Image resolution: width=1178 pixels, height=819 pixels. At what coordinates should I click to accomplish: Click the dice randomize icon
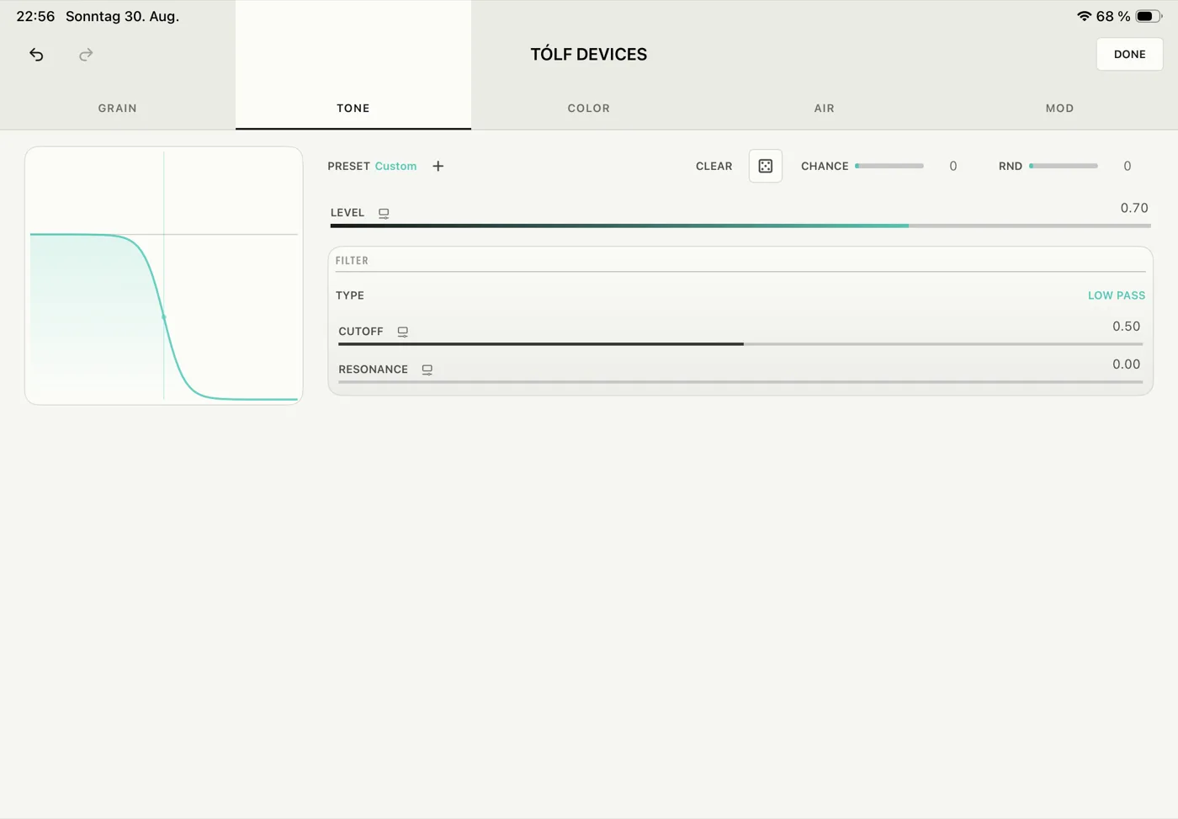click(x=766, y=166)
